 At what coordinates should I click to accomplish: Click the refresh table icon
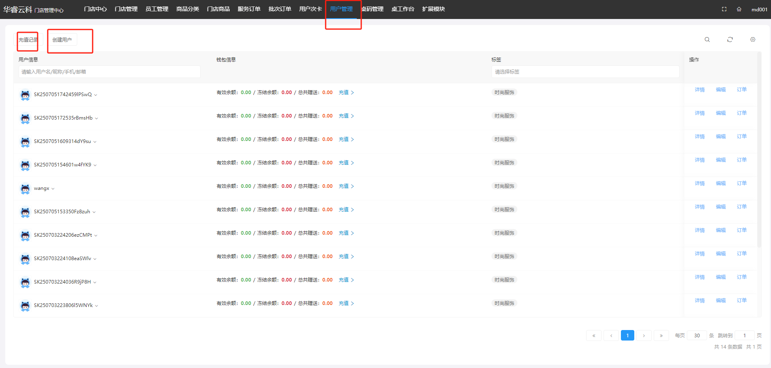click(730, 40)
